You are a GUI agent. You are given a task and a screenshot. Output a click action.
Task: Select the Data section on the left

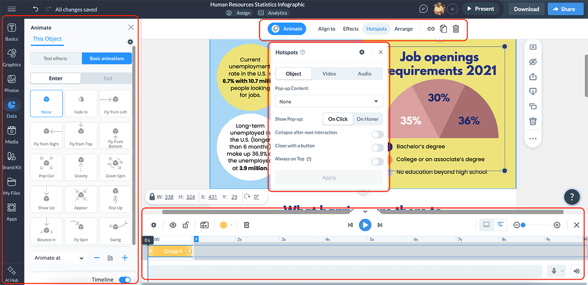tap(12, 109)
